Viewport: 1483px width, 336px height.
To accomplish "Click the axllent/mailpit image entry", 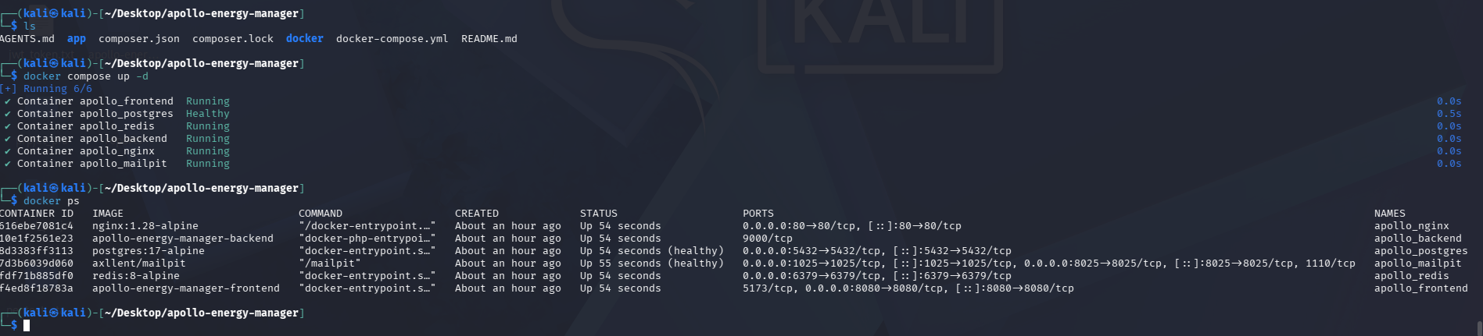I will coord(139,263).
